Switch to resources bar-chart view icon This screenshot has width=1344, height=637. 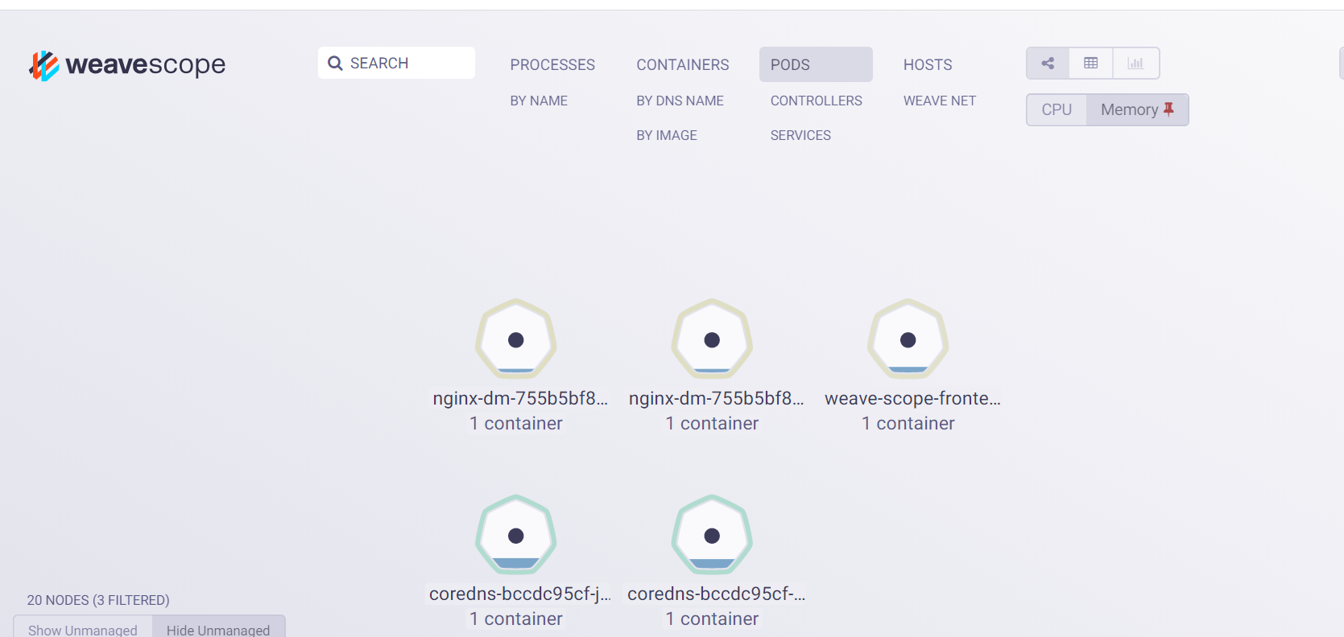pyautogui.click(x=1135, y=64)
